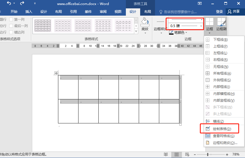Switch to table tools 布局 tab

(147, 12)
